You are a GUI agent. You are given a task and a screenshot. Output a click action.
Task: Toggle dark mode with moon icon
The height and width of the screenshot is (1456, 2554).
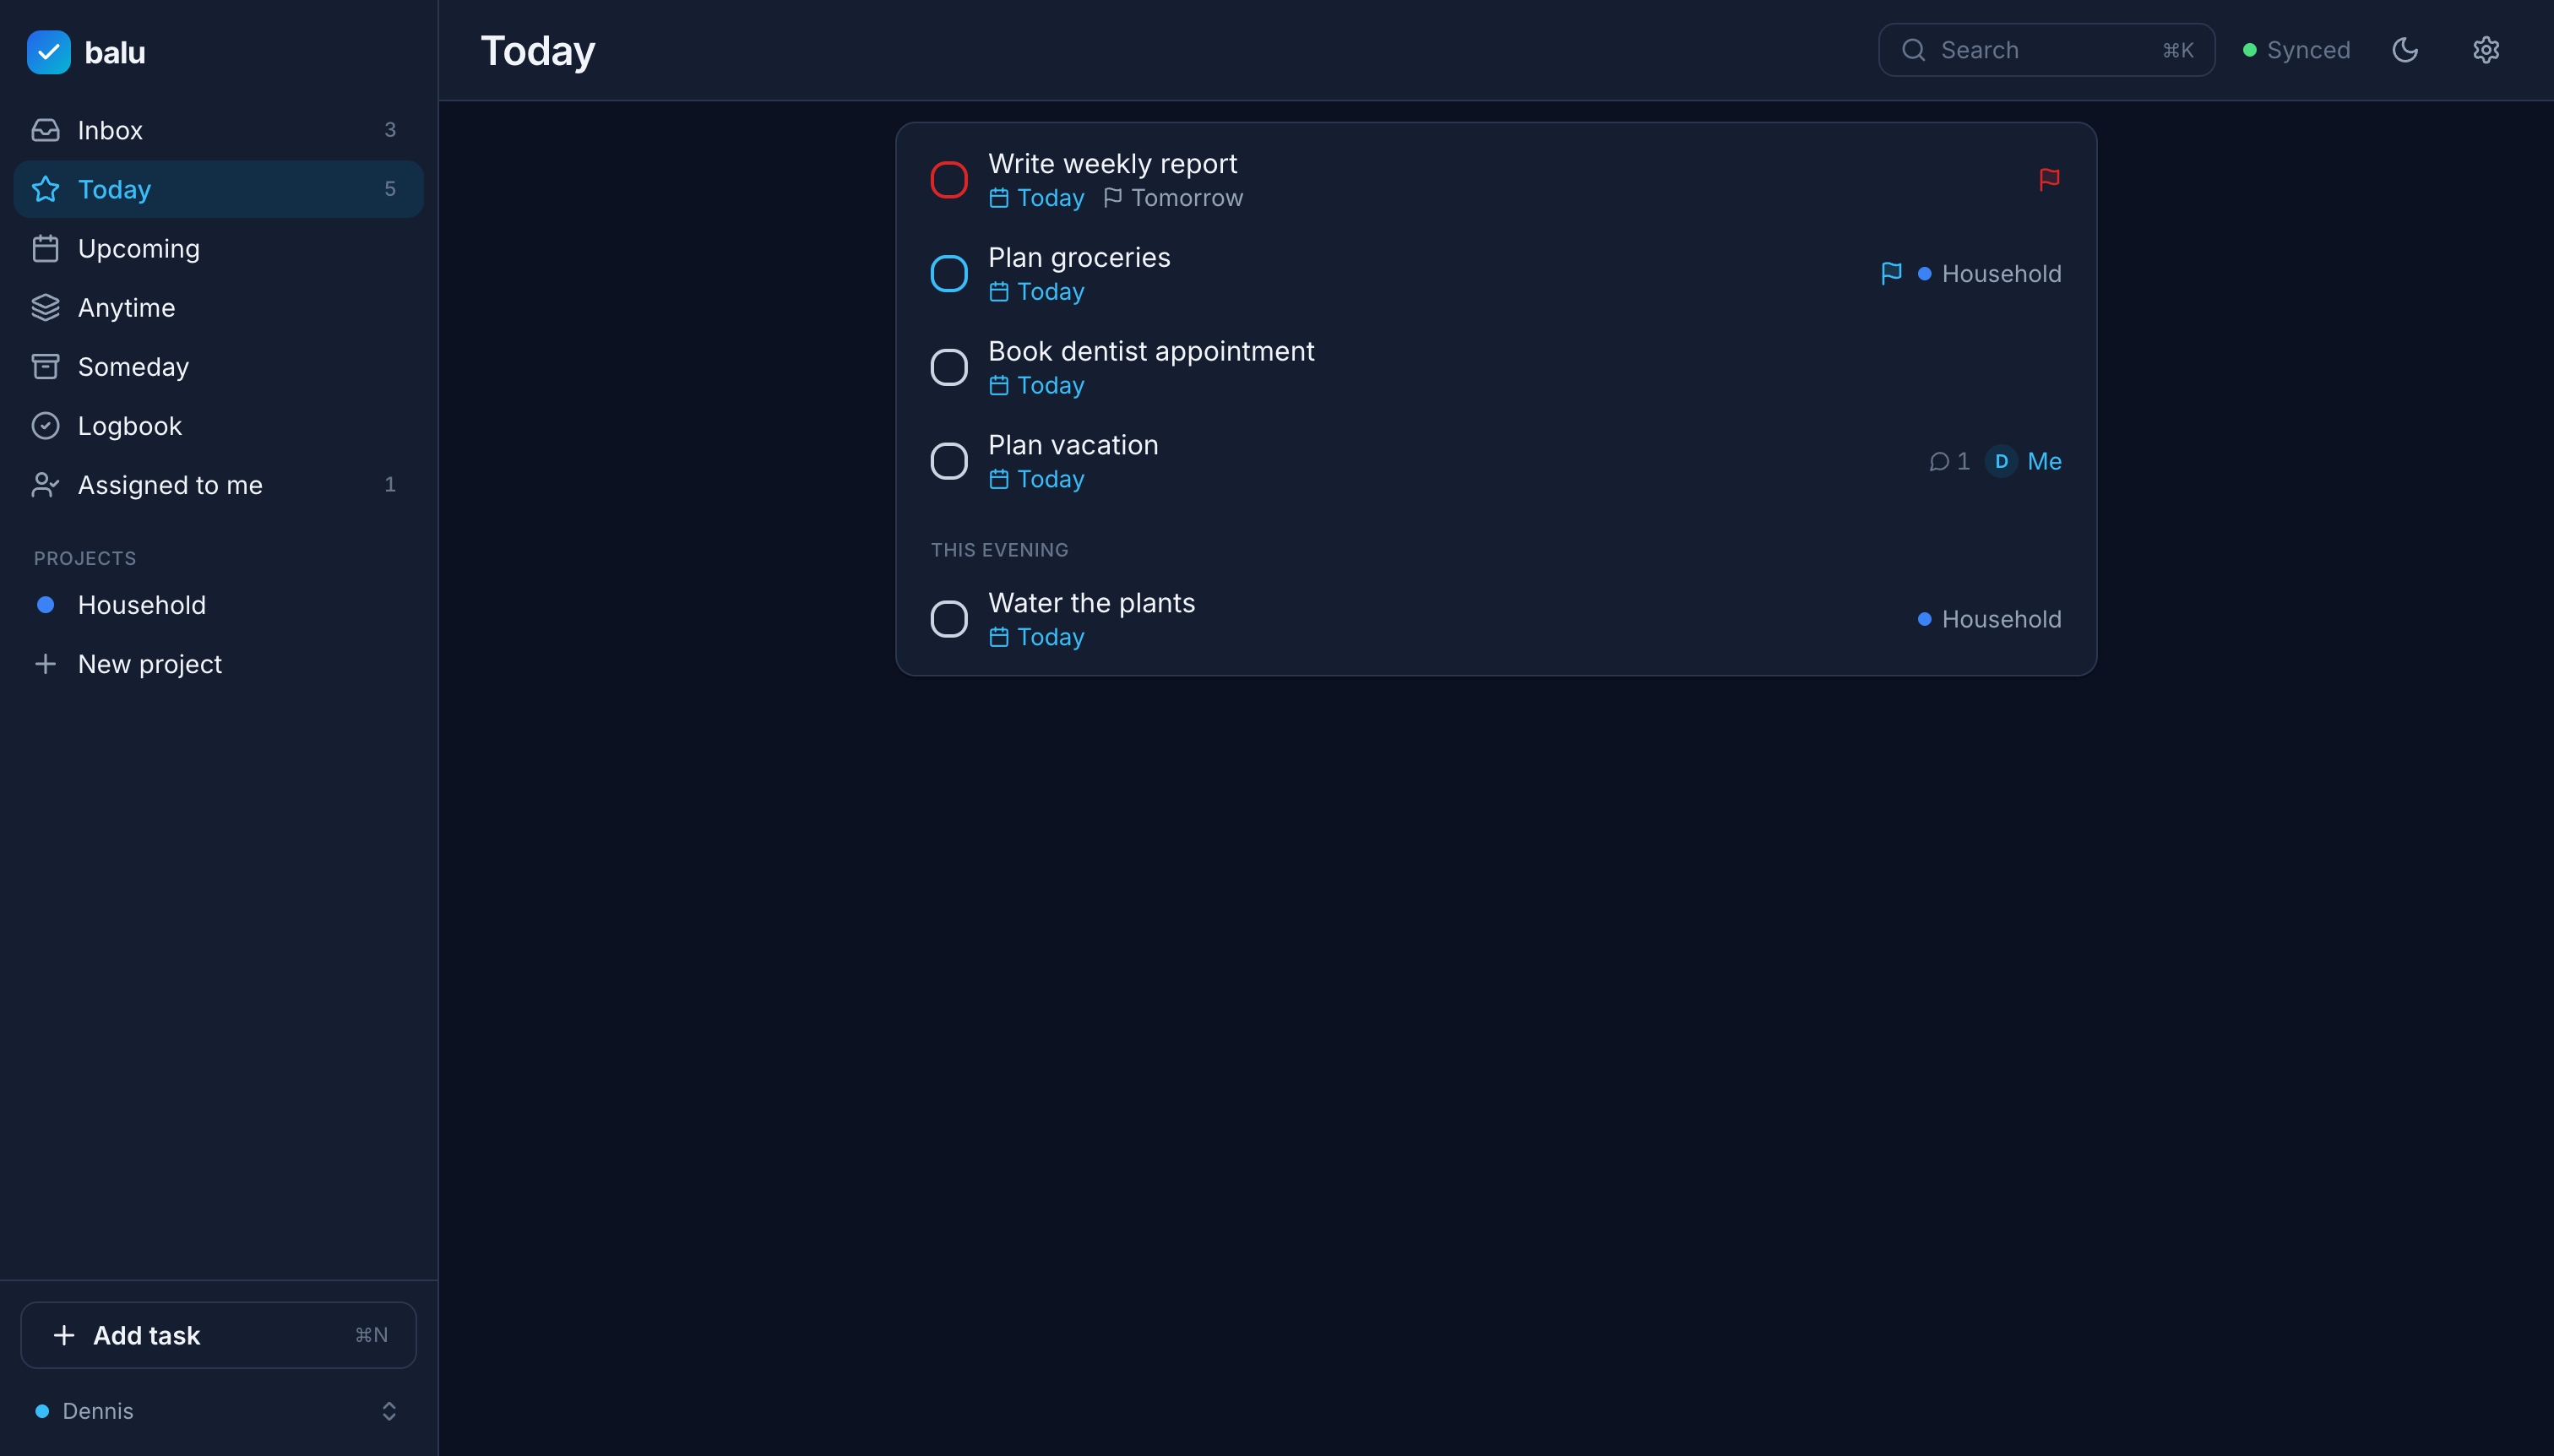coord(2404,50)
